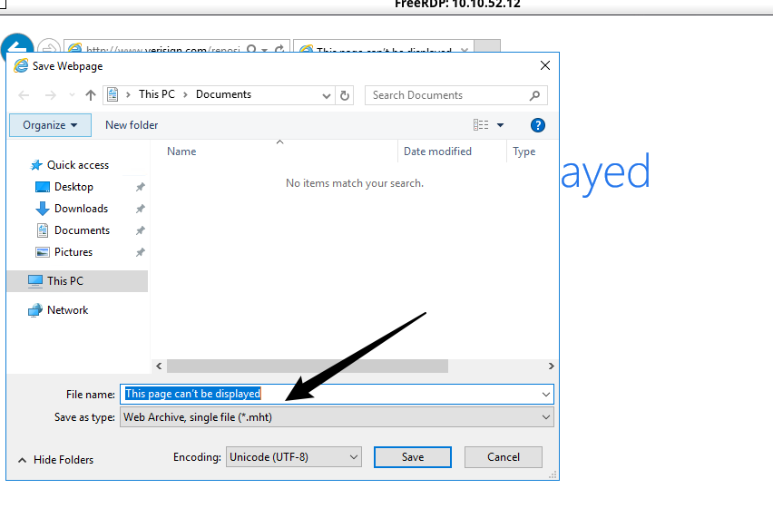Screen dimensions: 773x518
Task: Open the new tab button in browser
Action: [x=487, y=46]
